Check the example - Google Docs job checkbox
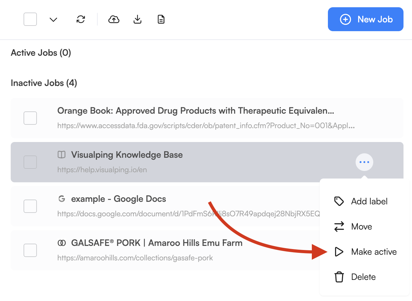This screenshot has width=412, height=301. click(x=30, y=206)
